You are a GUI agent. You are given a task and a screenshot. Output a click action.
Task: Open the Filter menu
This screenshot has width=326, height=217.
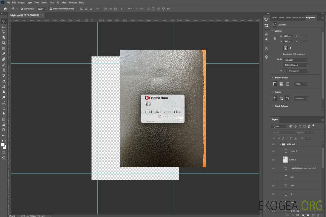52,2
